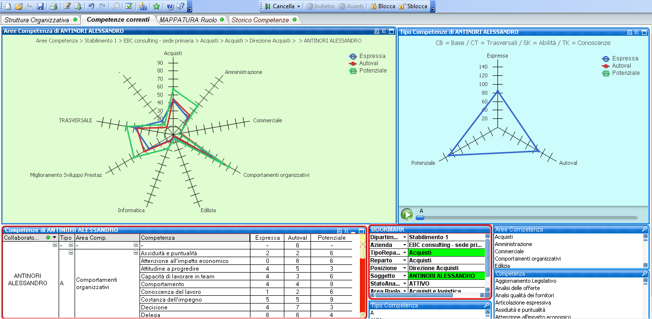This screenshot has height=319, width=652.
Task: Open current selections checkmark icon
Action: click(129, 6)
